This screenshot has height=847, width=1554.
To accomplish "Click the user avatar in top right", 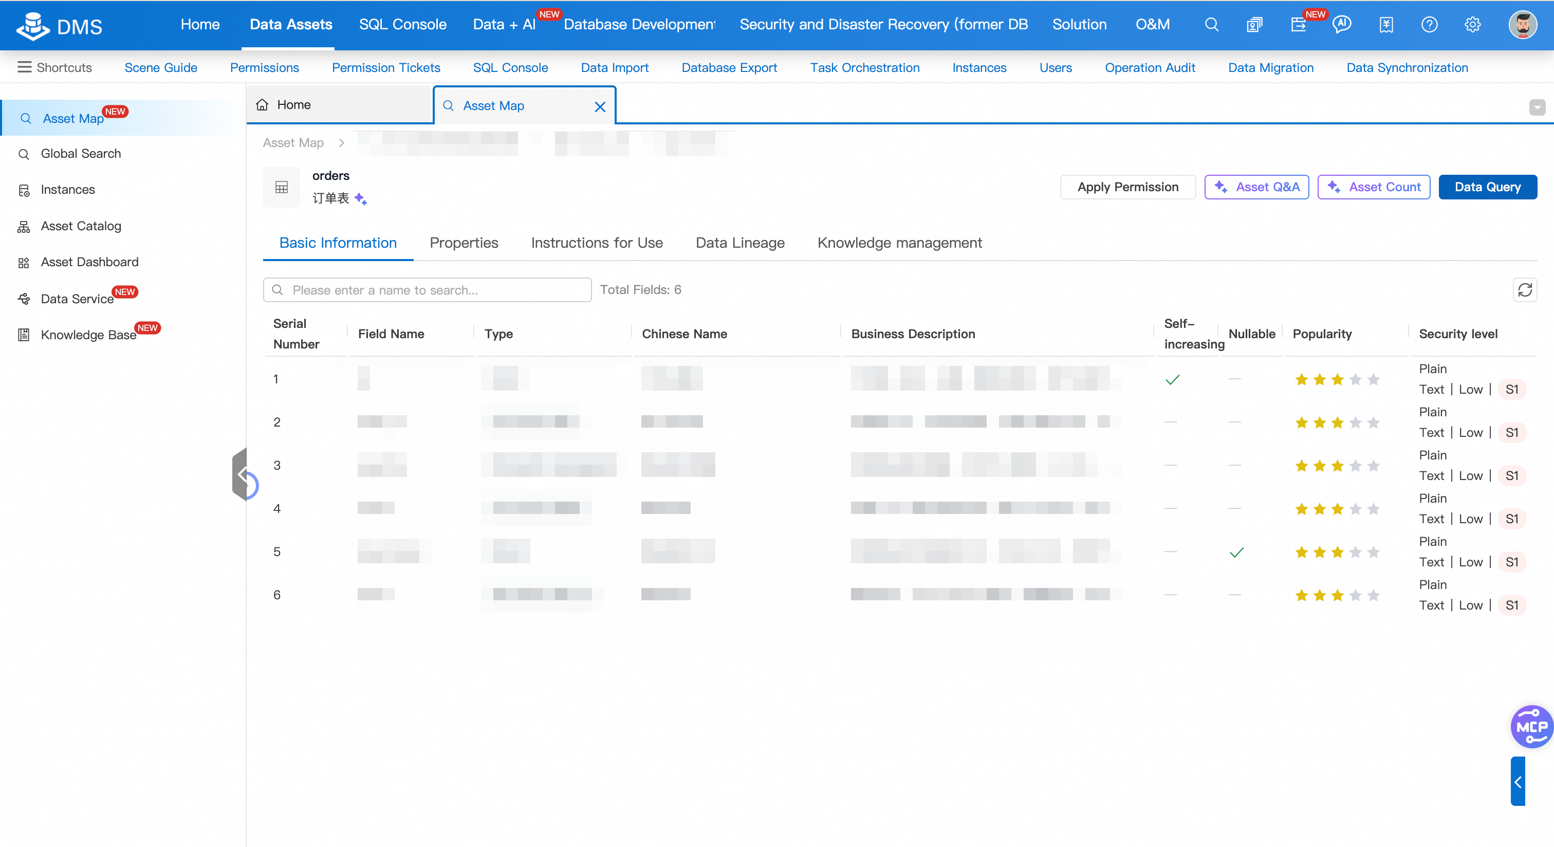I will tap(1522, 25).
